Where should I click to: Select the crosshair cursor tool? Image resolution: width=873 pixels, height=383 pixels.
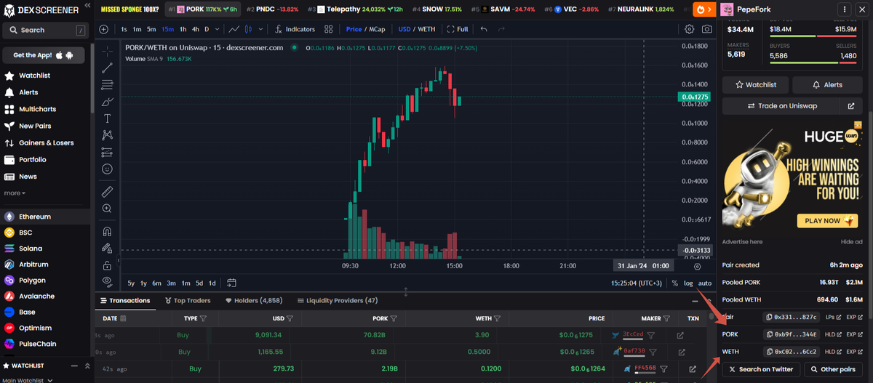coord(107,51)
